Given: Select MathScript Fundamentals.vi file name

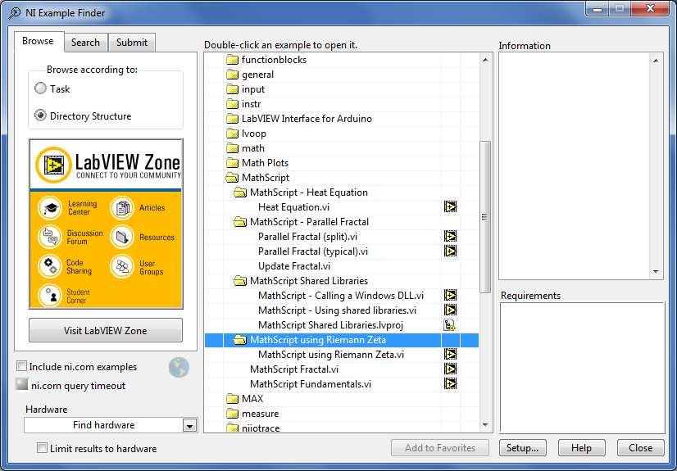Looking at the screenshot, I should click(x=311, y=384).
